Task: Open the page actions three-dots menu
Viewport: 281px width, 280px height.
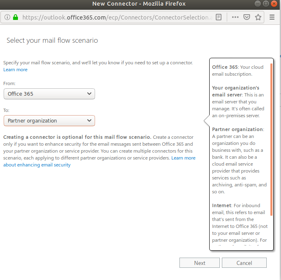Action: pyautogui.click(x=235, y=17)
